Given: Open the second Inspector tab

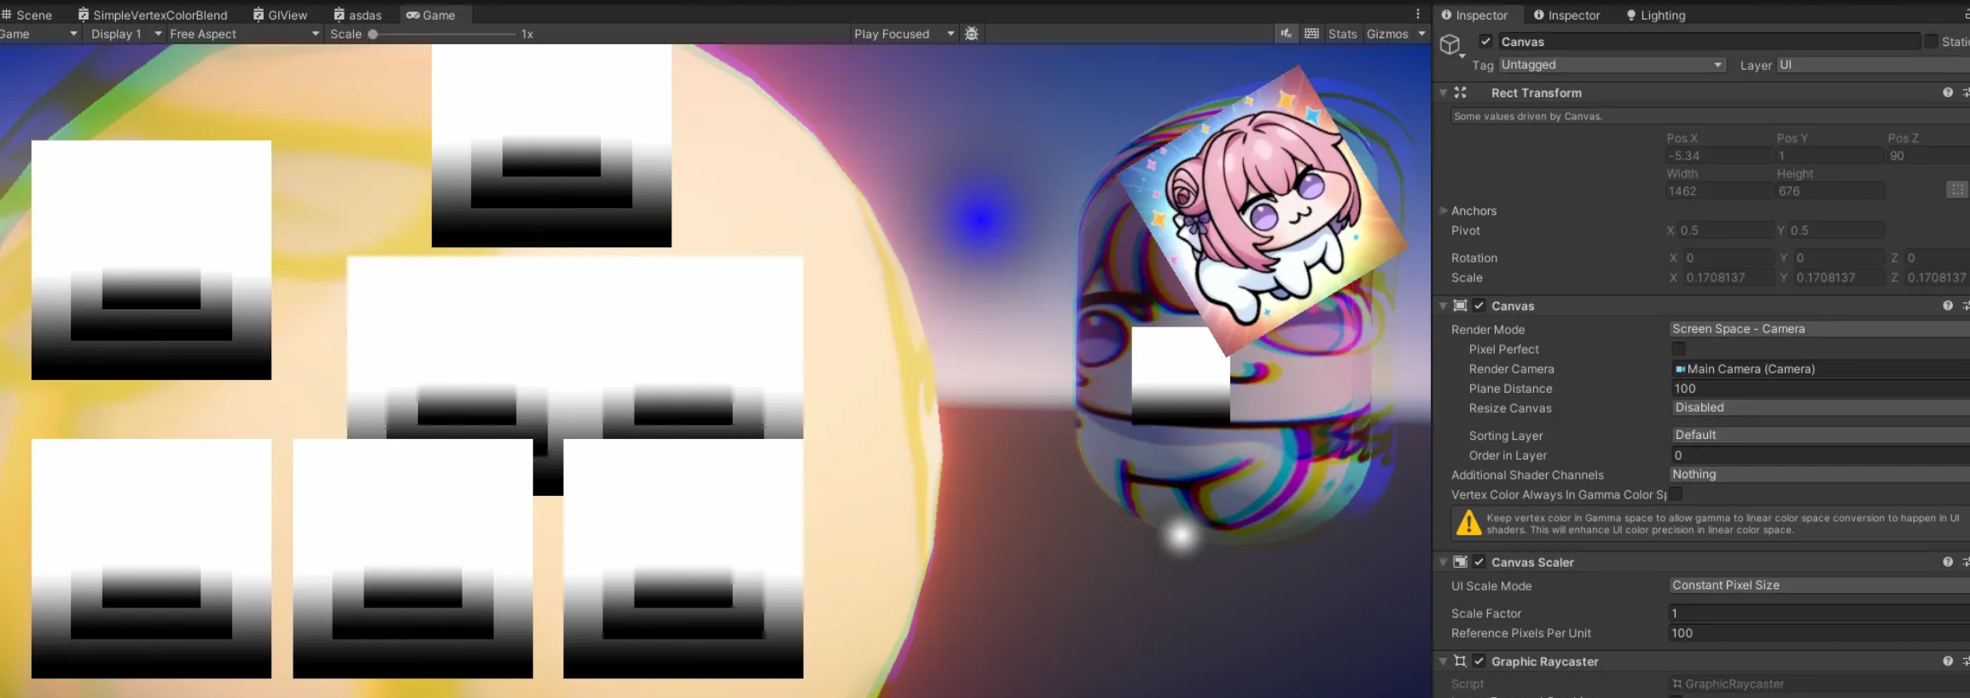Looking at the screenshot, I should click(x=1566, y=15).
